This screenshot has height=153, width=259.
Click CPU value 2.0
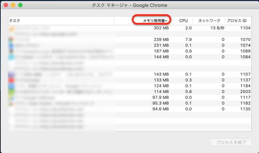pyautogui.click(x=189, y=28)
